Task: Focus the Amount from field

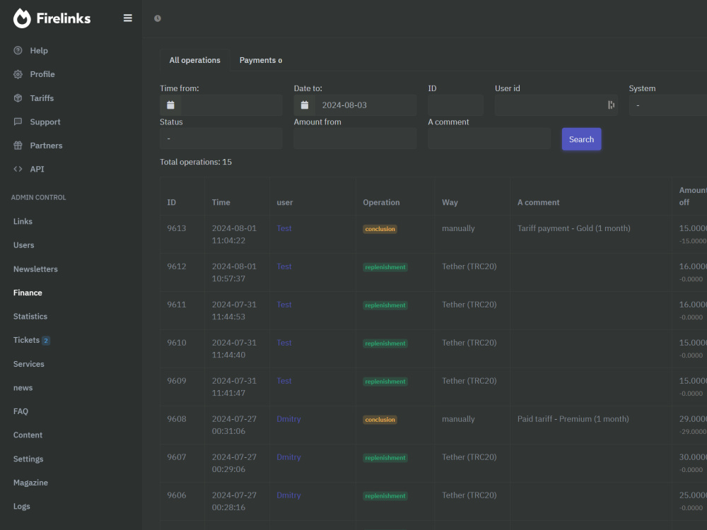Action: pos(355,139)
